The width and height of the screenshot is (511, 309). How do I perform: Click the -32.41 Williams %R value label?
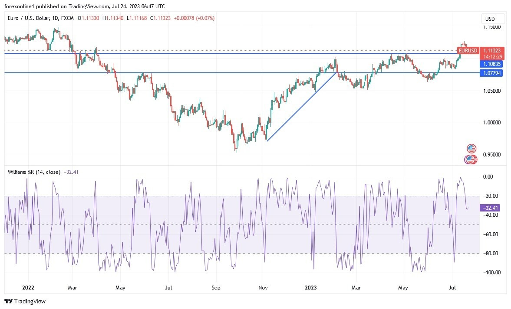coord(490,208)
